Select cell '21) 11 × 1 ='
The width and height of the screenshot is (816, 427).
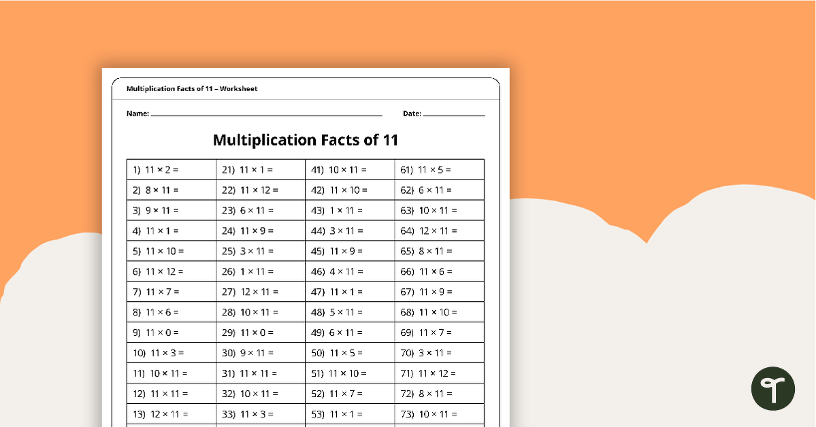pyautogui.click(x=261, y=169)
